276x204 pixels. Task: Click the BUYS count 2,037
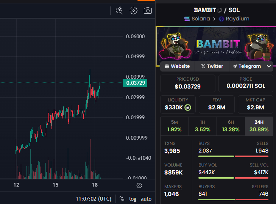point(205,151)
